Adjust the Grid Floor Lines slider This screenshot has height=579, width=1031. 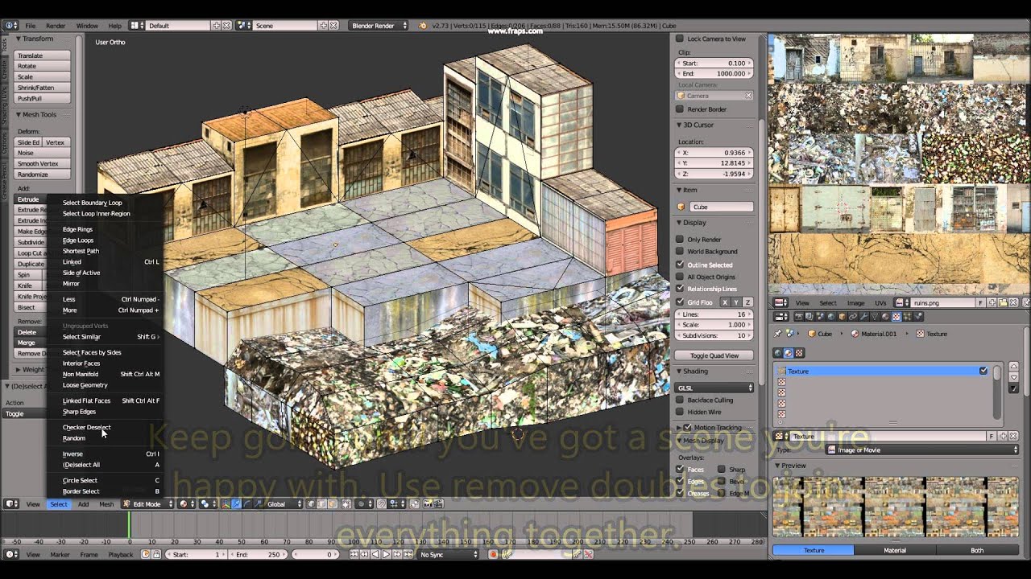pos(714,314)
